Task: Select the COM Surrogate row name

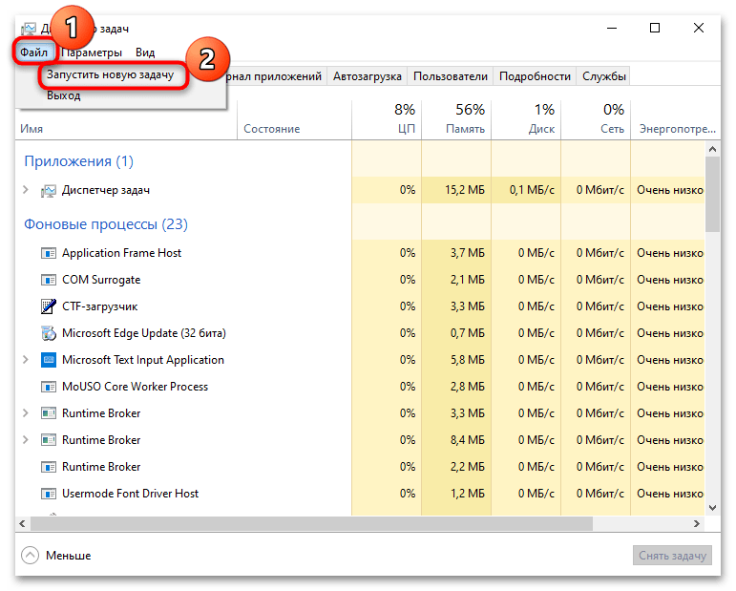Action: (x=101, y=280)
